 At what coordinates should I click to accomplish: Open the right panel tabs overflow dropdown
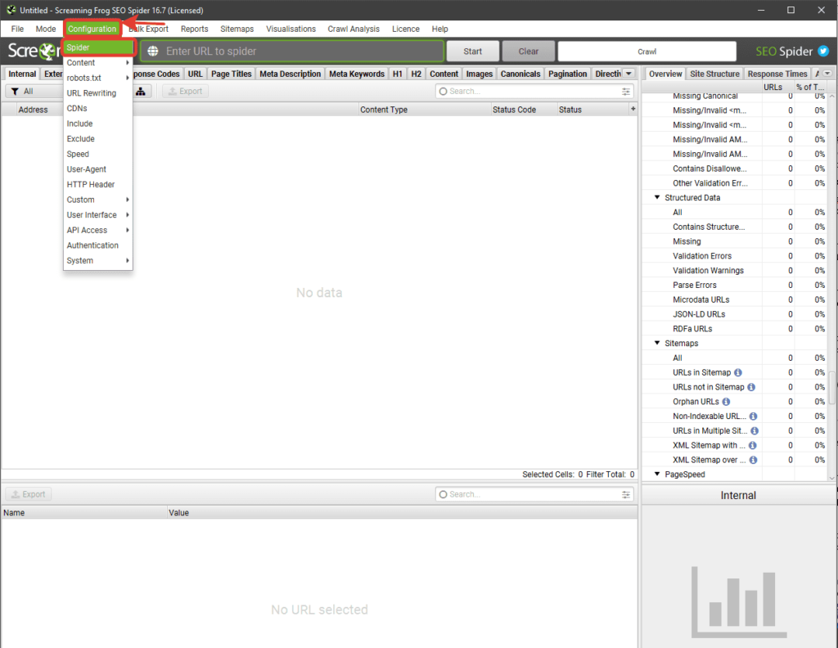tap(828, 74)
